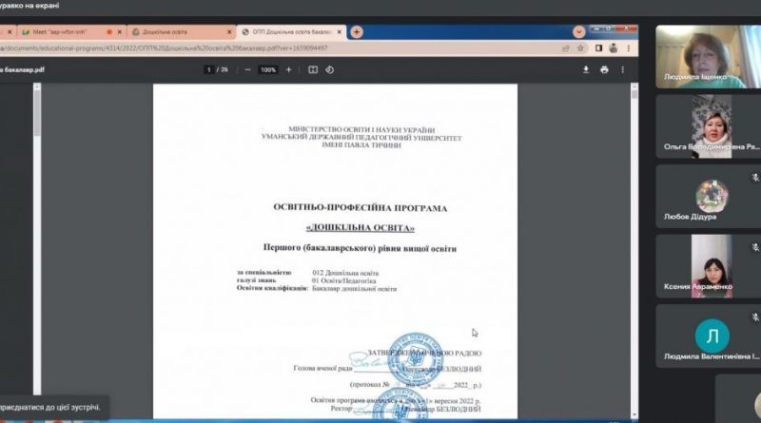Bookmark this page with star icon

point(580,48)
